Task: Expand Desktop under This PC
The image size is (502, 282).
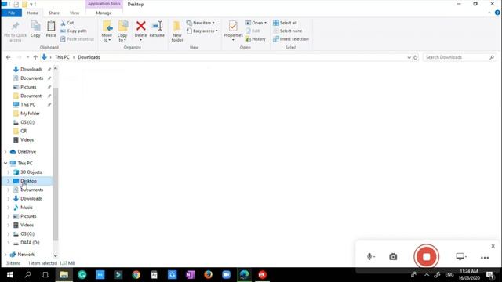Action: 9,181
